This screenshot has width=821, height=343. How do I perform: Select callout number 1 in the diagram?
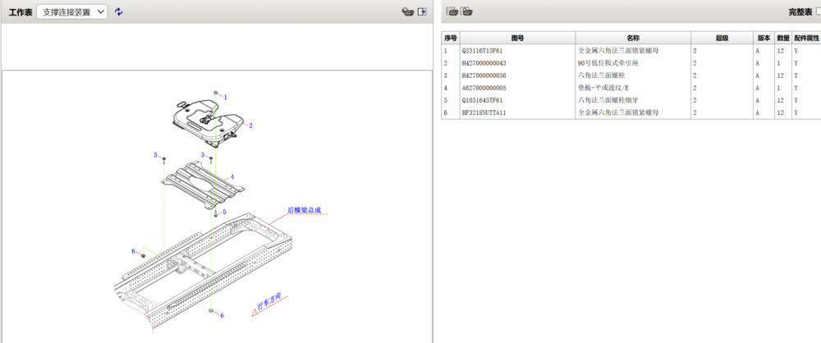coord(225,98)
